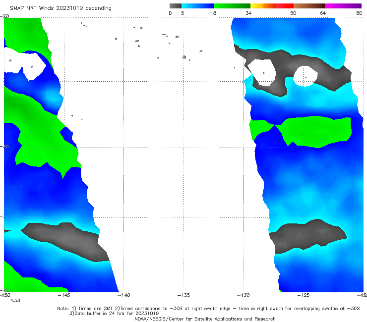Click the longitude label '-135'
367x322 pixels.
coord(183,295)
